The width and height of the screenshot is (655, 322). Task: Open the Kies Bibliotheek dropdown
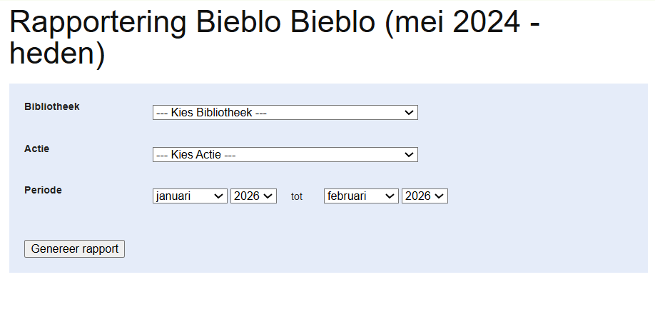coord(285,113)
